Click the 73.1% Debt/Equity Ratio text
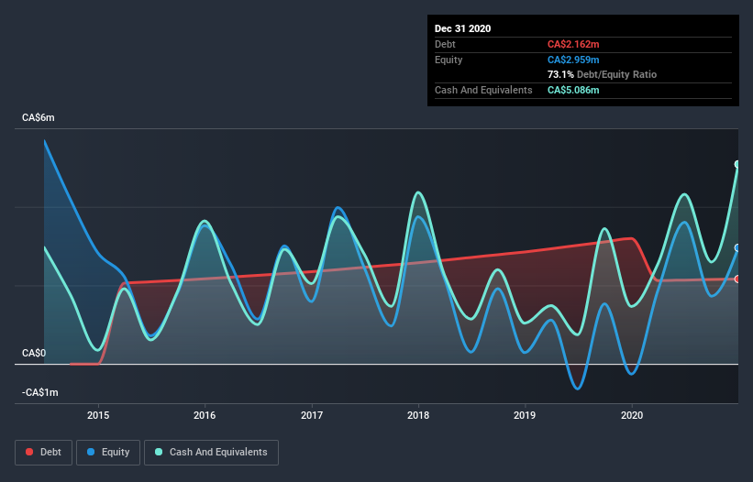Screen dimensions: 753x482 pos(603,74)
